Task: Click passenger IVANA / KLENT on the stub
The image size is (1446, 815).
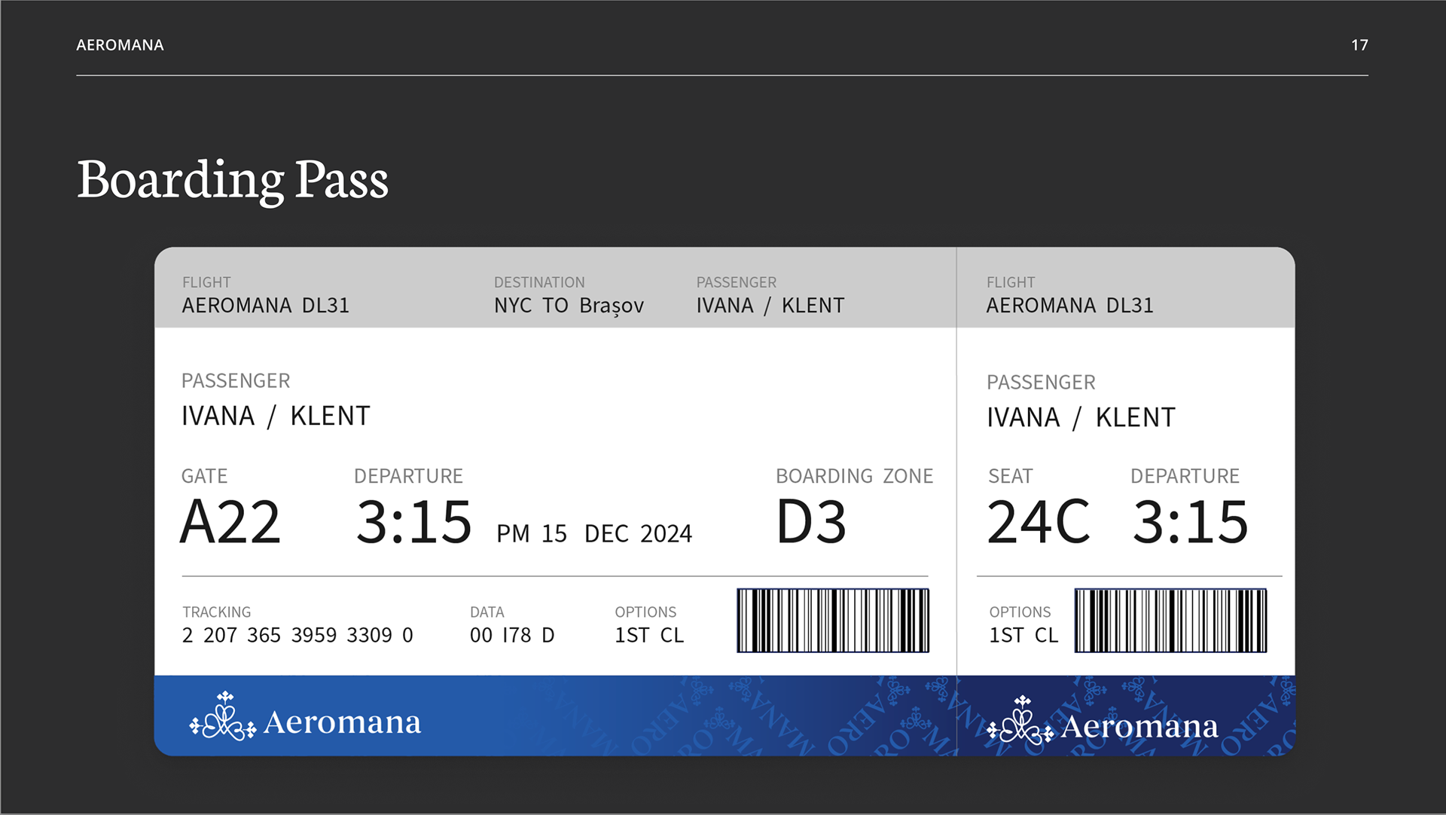Action: click(1081, 417)
